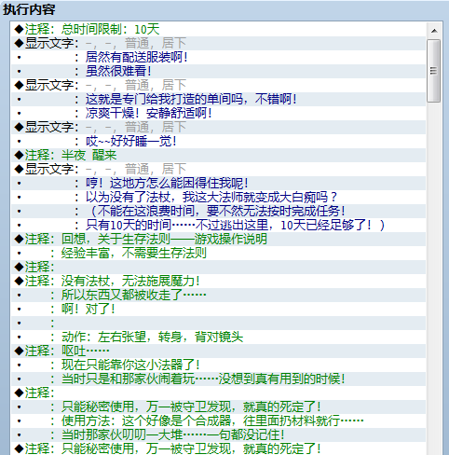This screenshot has height=455, width=449.
Task: Select the text line '虽然很难看！'
Action: 218,71
